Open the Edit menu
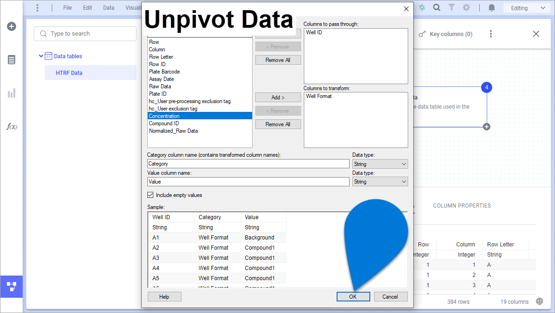 tap(88, 8)
